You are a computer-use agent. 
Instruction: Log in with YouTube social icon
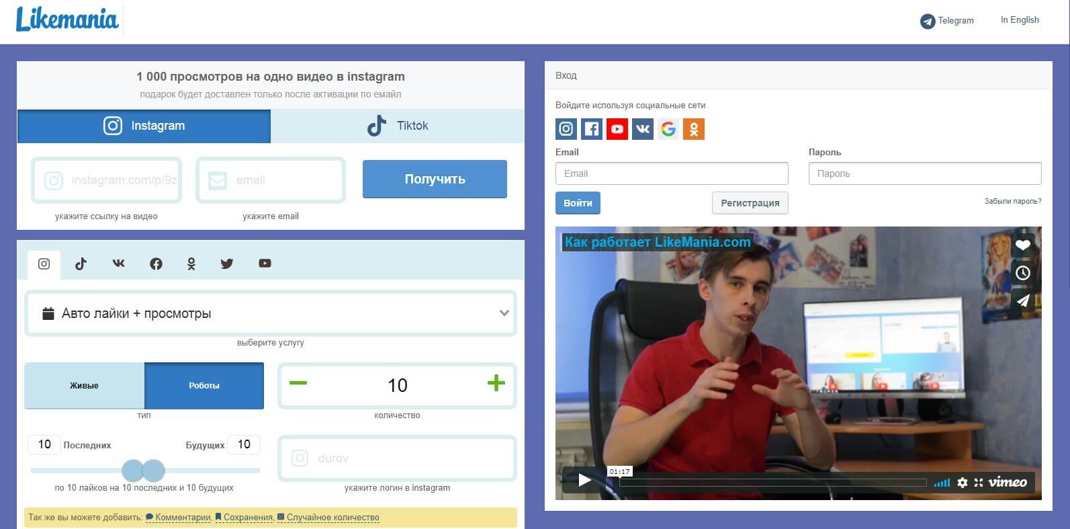(617, 129)
